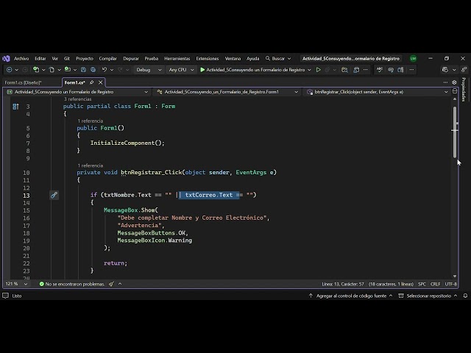Image resolution: width=471 pixels, height=353 pixels.
Task: Click the CRLF line ending indicator
Action: [435, 284]
